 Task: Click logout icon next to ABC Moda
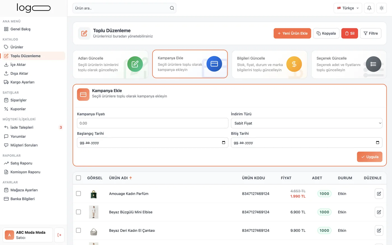point(59,235)
